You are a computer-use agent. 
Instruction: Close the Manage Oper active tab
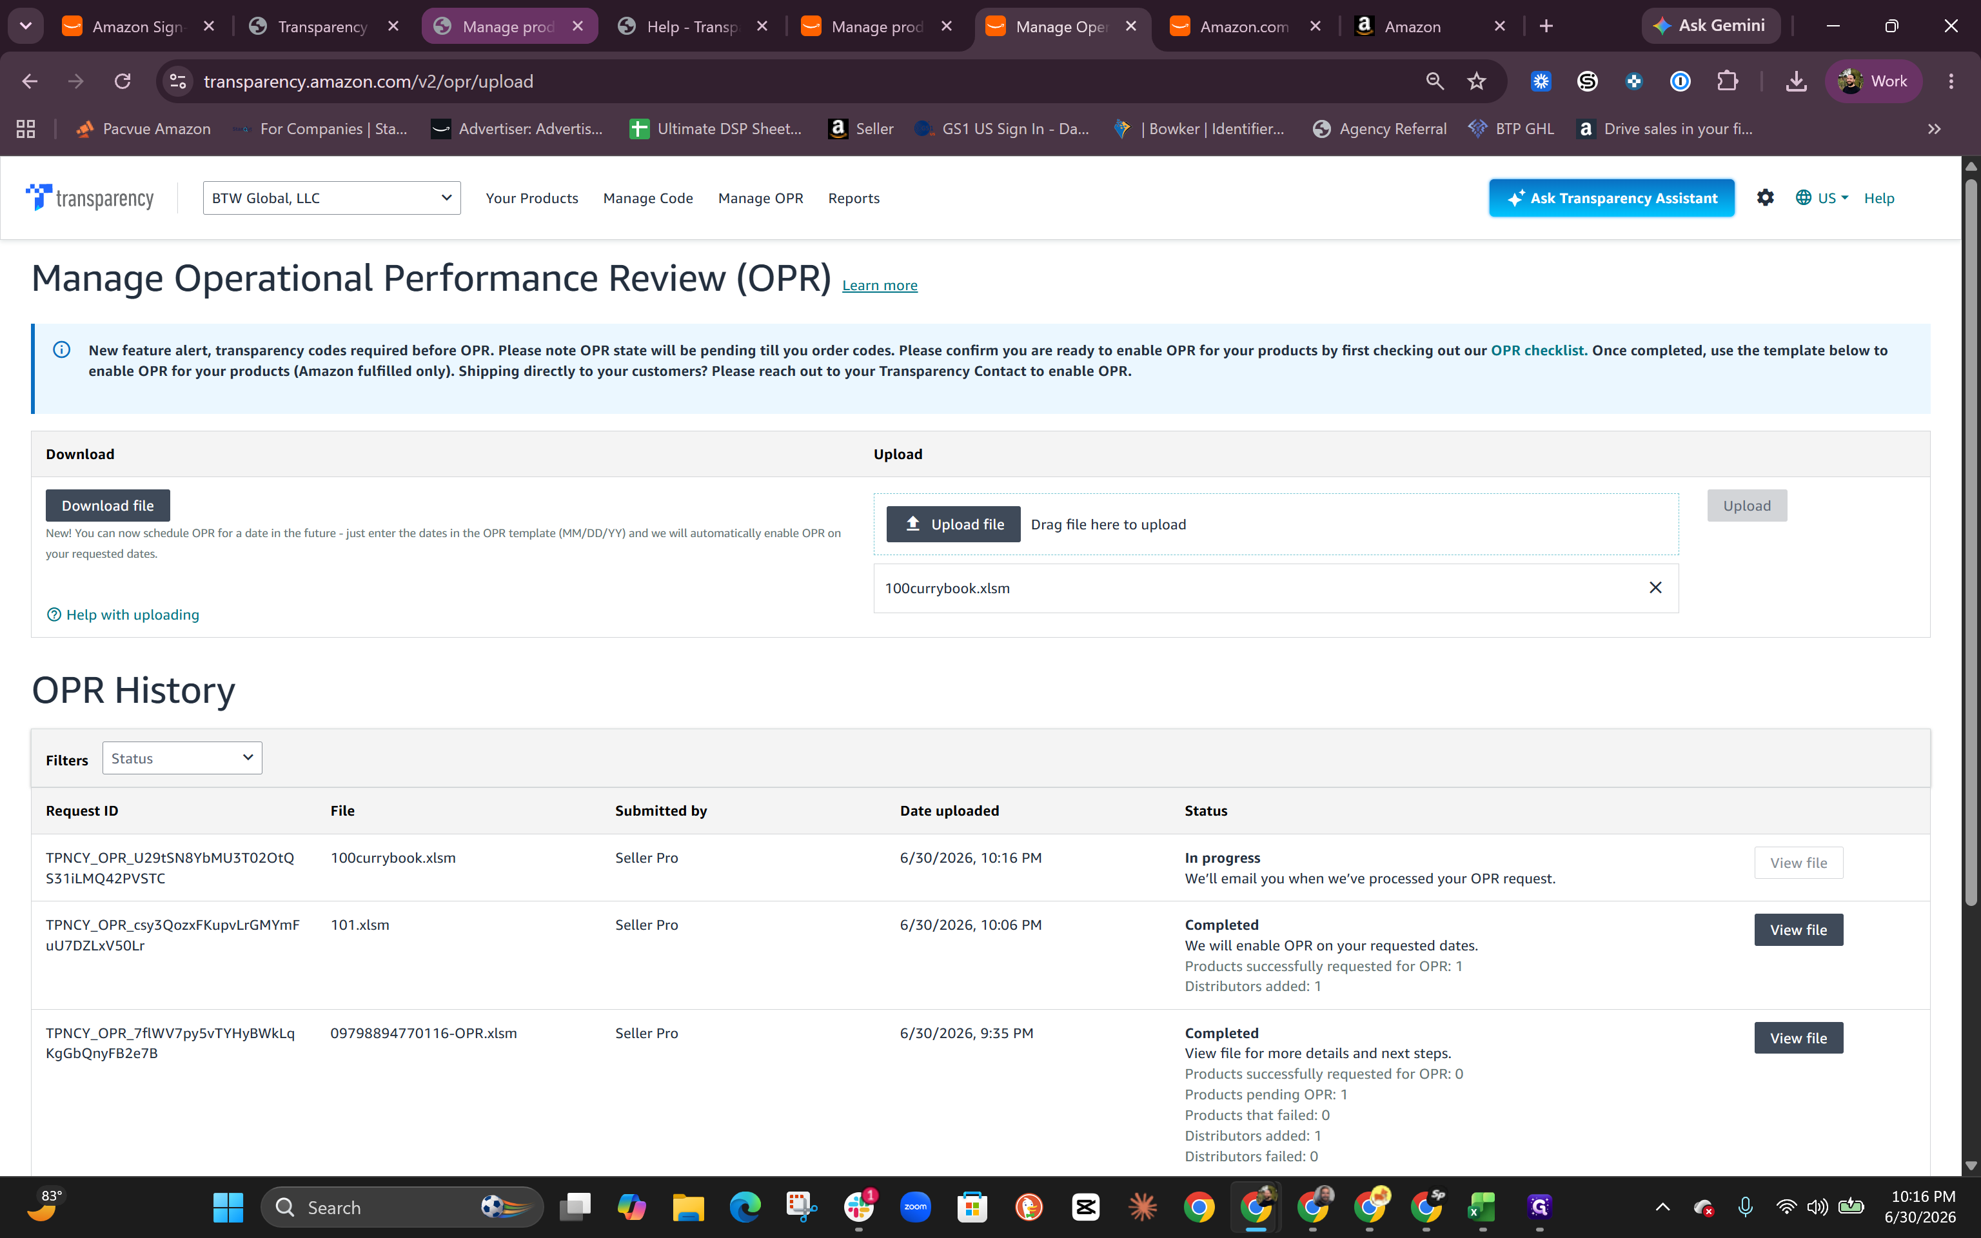[1130, 26]
